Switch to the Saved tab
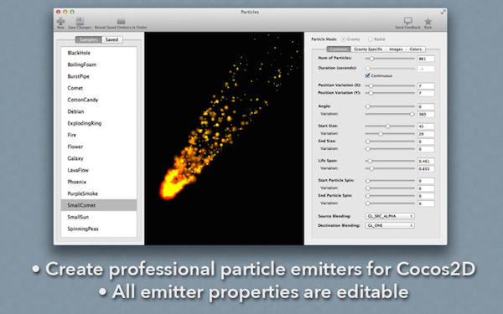 tap(112, 39)
